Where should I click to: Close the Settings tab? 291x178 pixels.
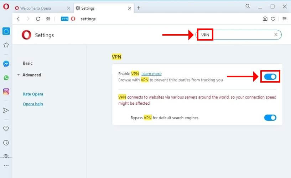coord(130,8)
